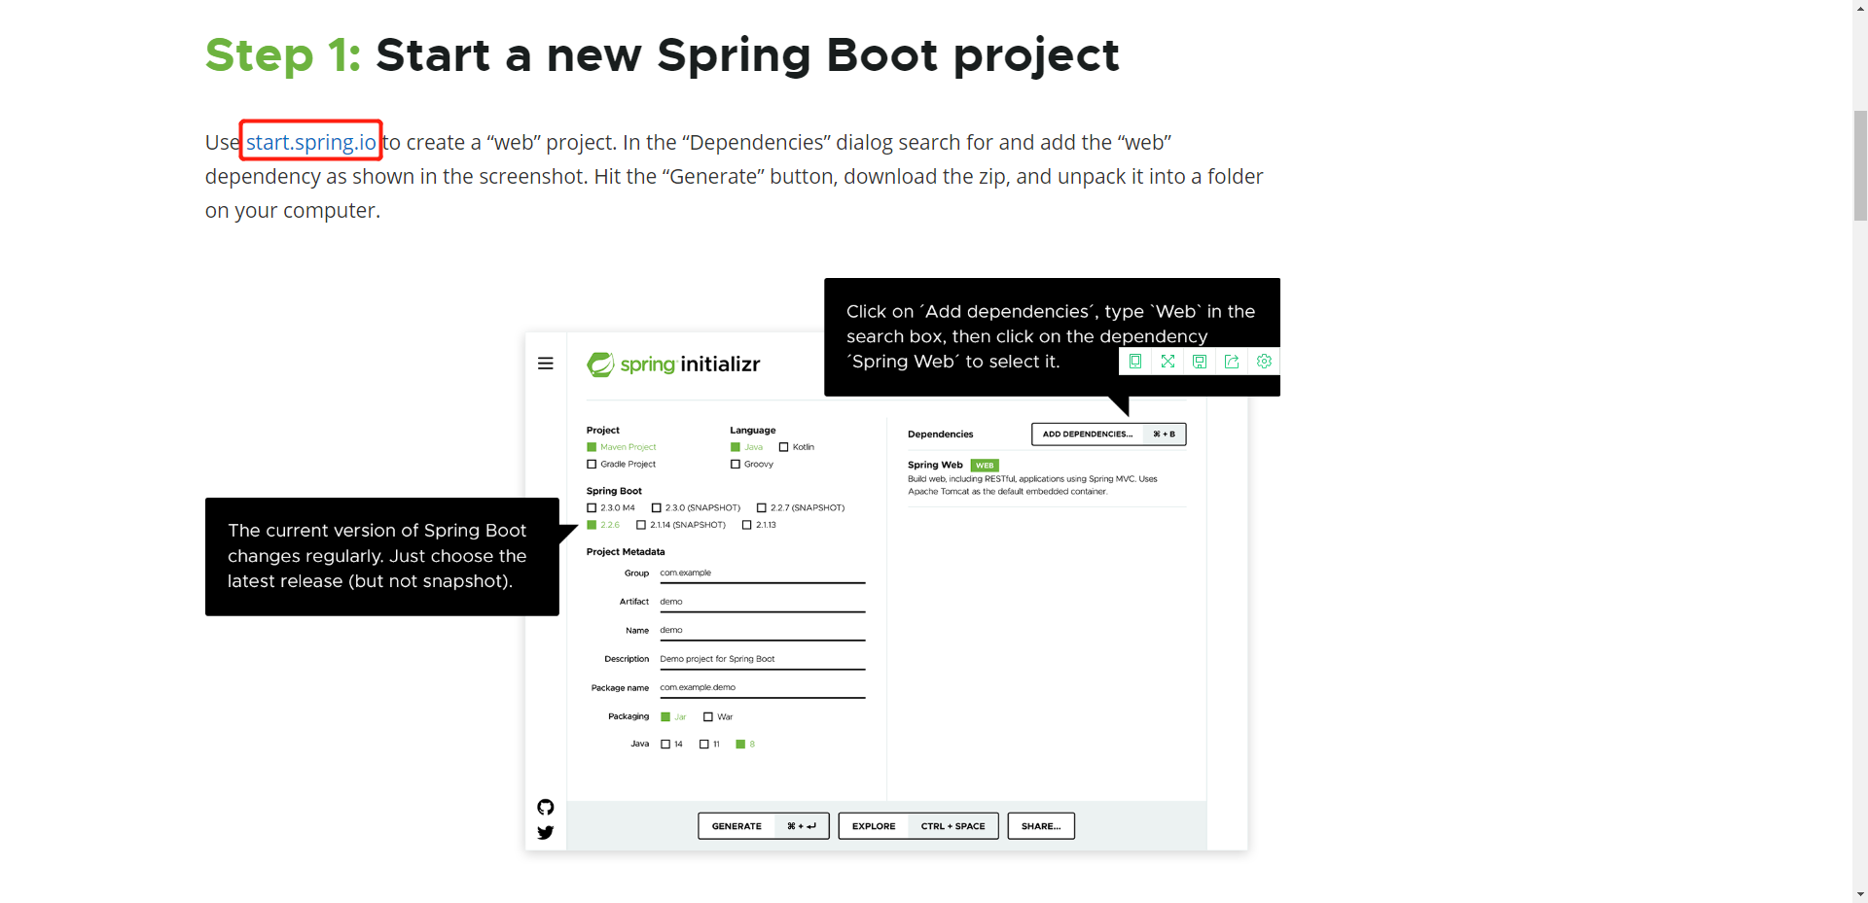The height and width of the screenshot is (903, 1868).
Task: Click the GitHub octocat icon
Action: pos(546,807)
